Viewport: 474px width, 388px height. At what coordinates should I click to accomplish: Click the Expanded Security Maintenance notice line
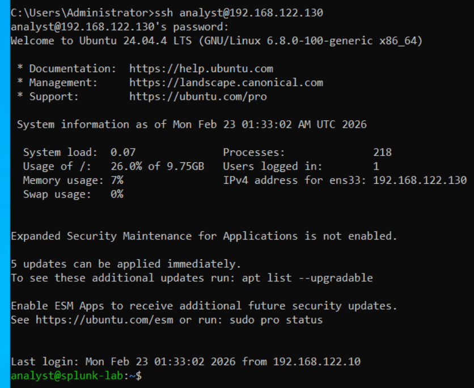(204, 236)
